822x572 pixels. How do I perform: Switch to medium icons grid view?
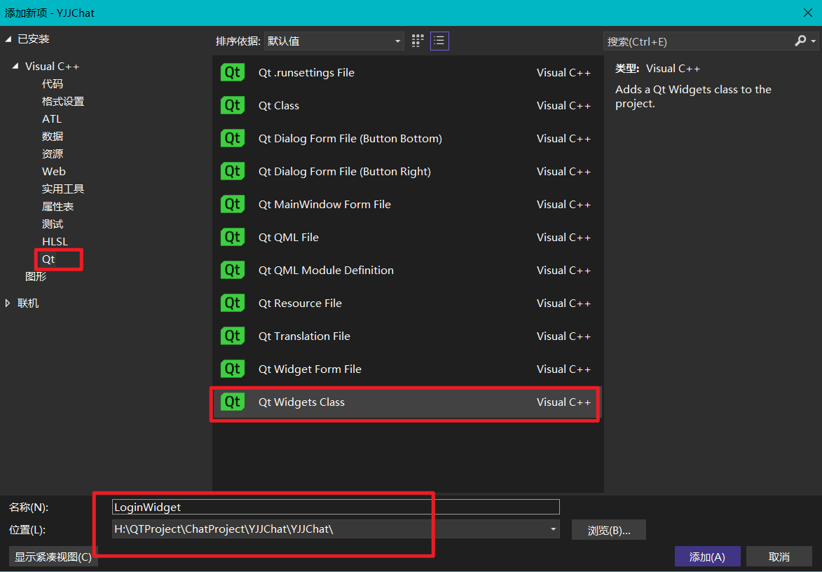(x=417, y=41)
